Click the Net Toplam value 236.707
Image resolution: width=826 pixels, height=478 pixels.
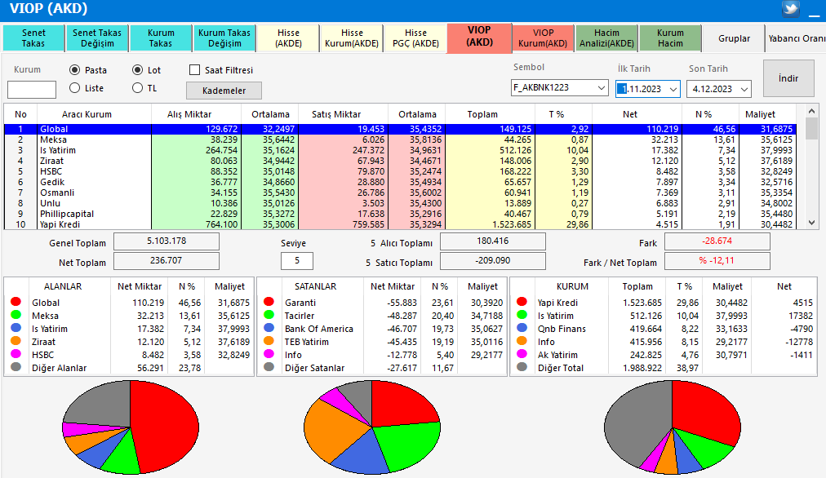(x=167, y=260)
